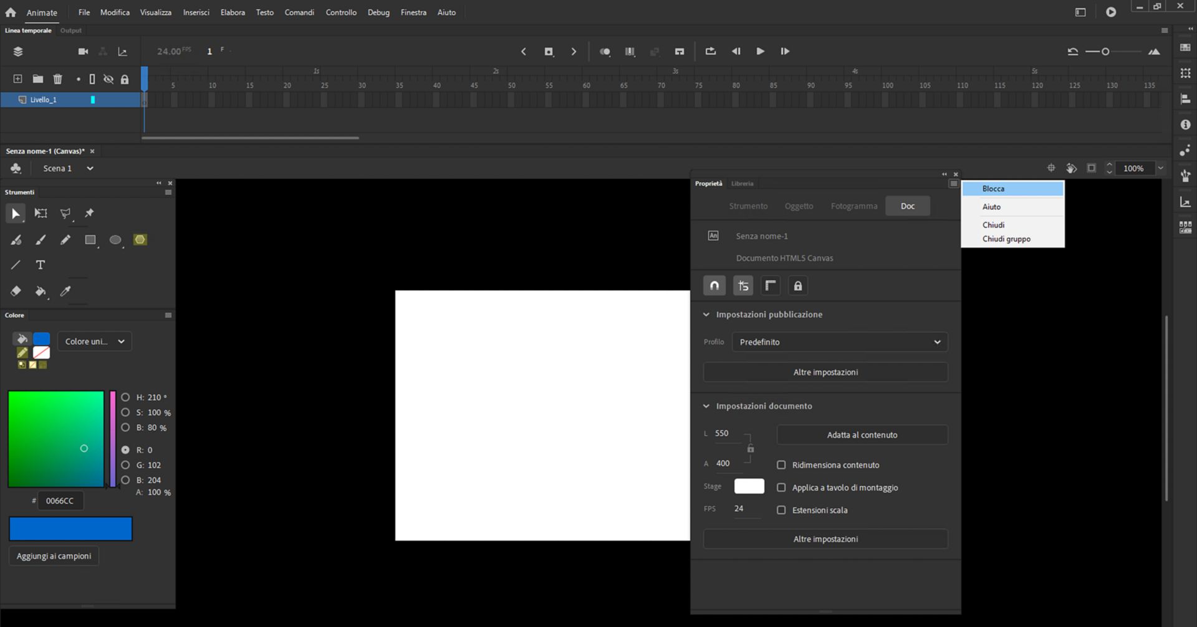Select the Rectangle tool

click(x=90, y=240)
